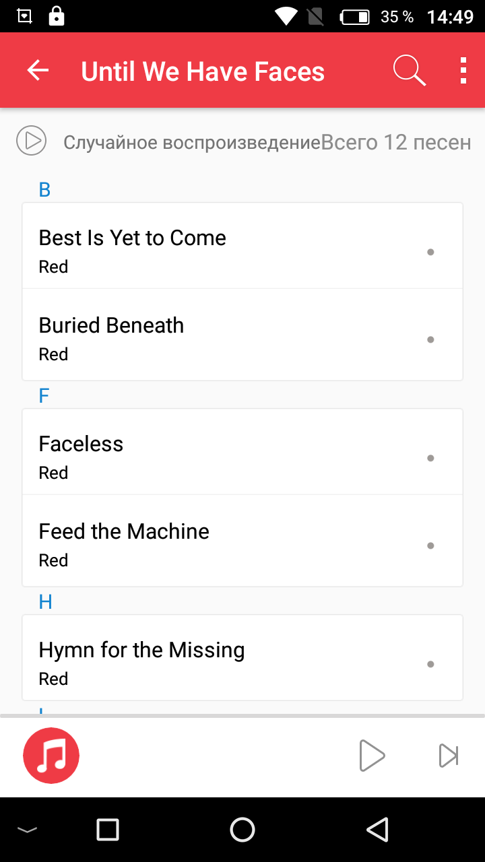Open the three-dot overflow menu
The image size is (485, 862).
pos(463,71)
